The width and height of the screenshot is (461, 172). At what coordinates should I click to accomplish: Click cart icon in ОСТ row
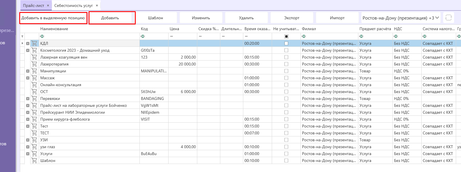click(35, 92)
